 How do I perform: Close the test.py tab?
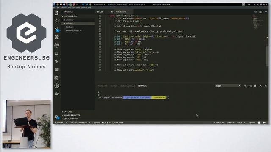pyautogui.click(x=112, y=12)
